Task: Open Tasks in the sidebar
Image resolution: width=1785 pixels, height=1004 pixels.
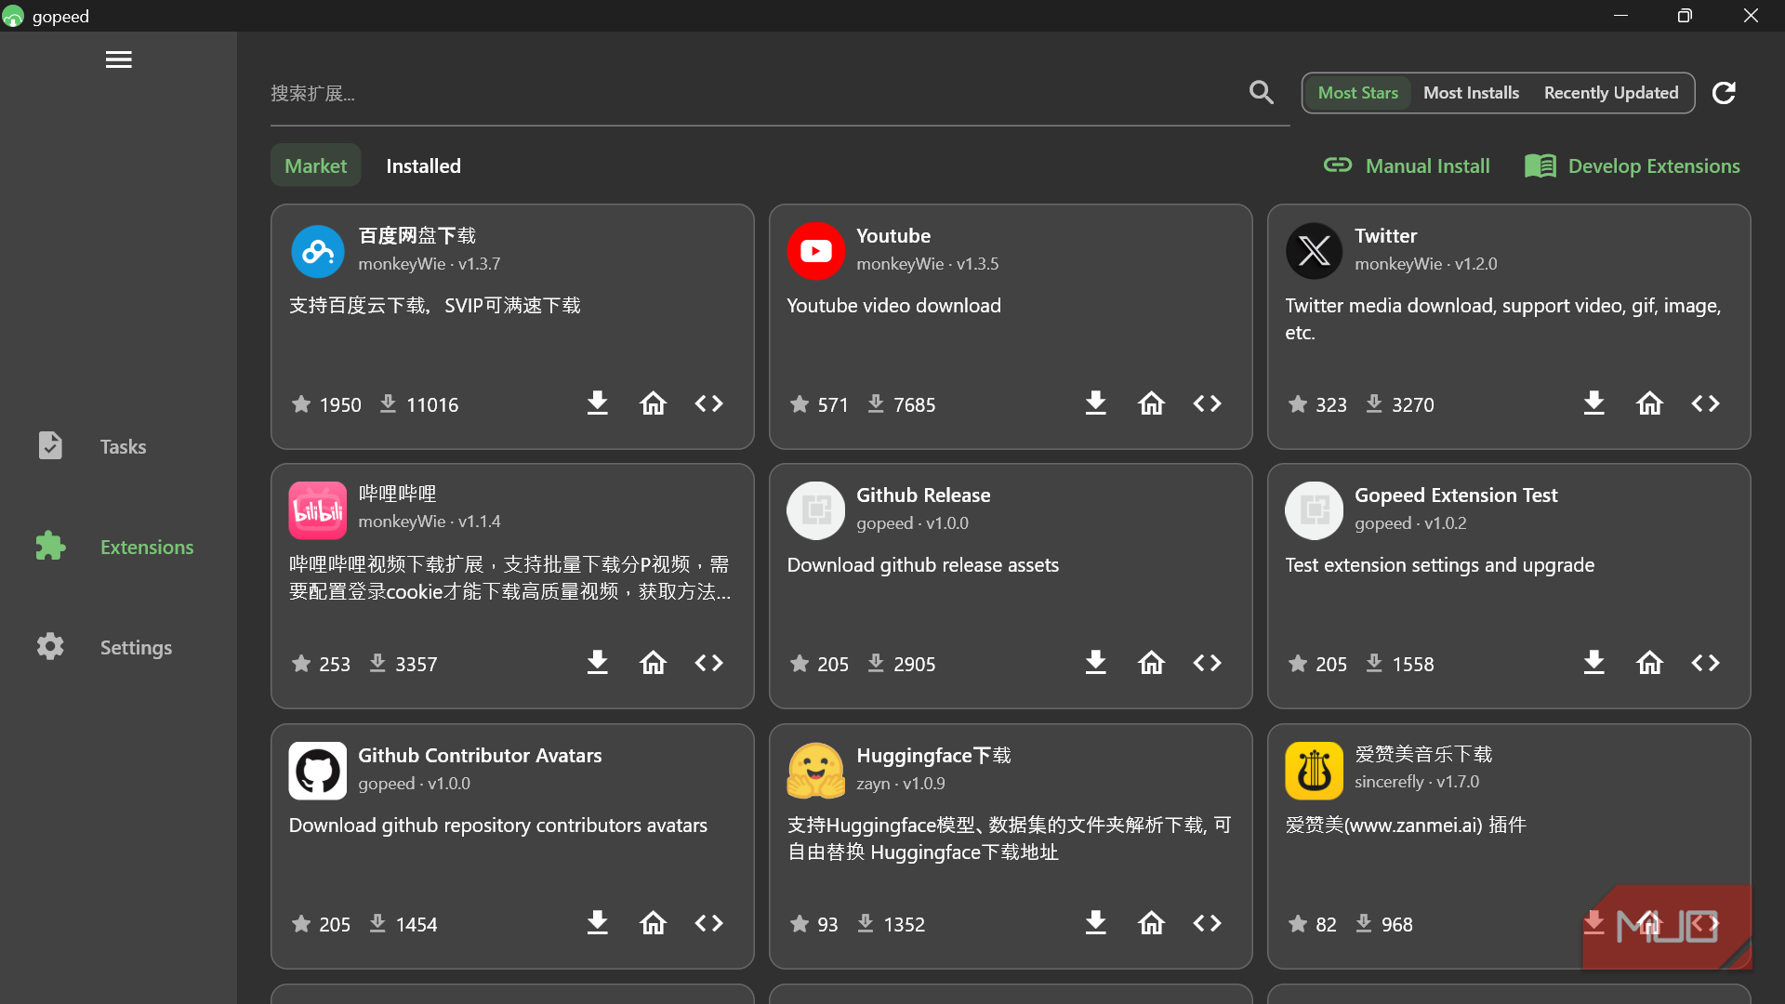Action: point(118,446)
